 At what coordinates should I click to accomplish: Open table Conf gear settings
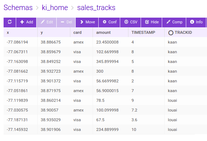109,22
